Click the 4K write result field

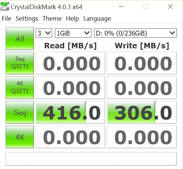(x=142, y=137)
